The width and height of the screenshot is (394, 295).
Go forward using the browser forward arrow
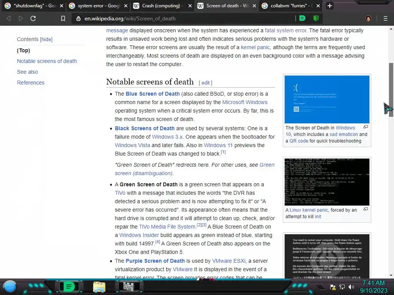tap(21, 18)
